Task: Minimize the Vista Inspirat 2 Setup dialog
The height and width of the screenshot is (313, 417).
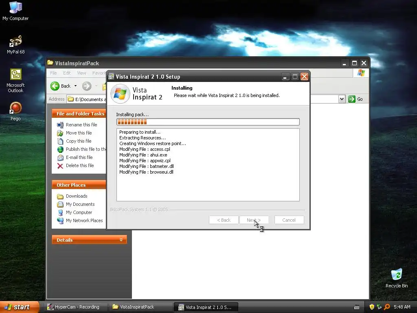Action: pyautogui.click(x=285, y=77)
